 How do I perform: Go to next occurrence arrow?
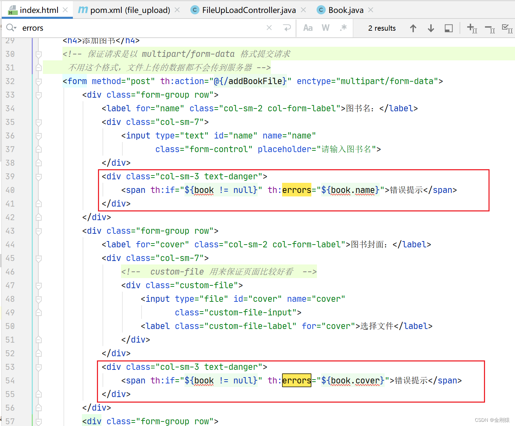pos(431,28)
